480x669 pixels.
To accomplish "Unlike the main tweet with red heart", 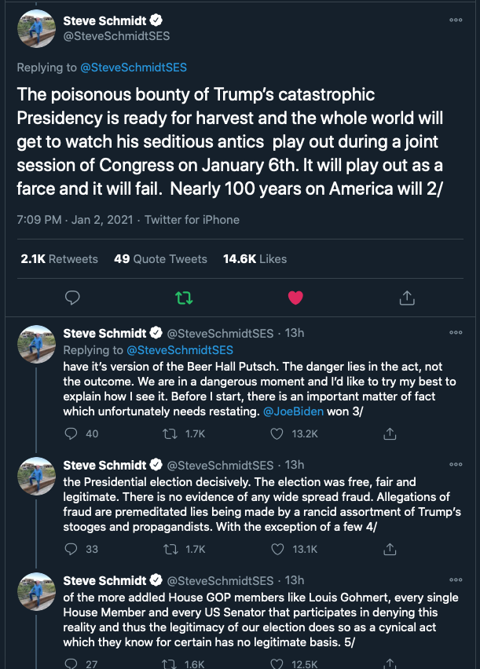I will coord(295,298).
